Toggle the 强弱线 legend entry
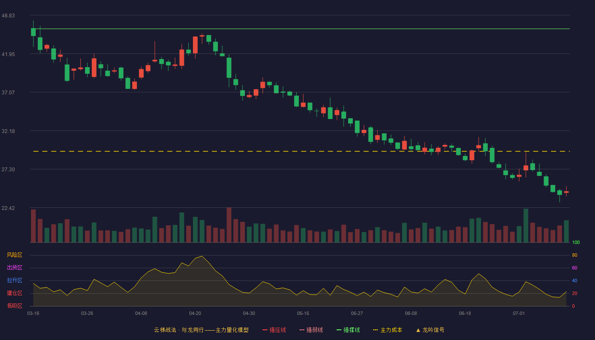This screenshot has width=595, height=340. (x=311, y=330)
